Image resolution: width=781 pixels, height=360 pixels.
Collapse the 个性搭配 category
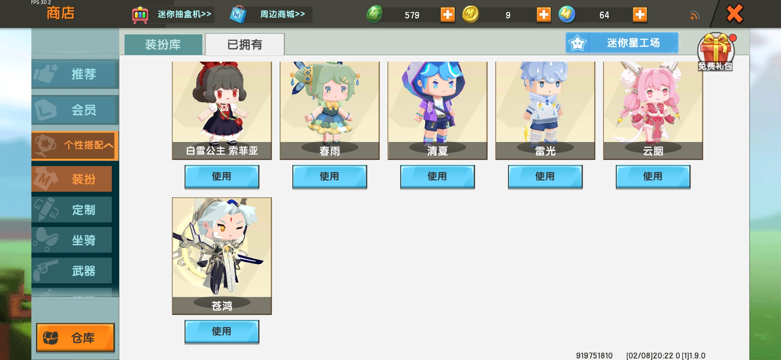click(75, 145)
